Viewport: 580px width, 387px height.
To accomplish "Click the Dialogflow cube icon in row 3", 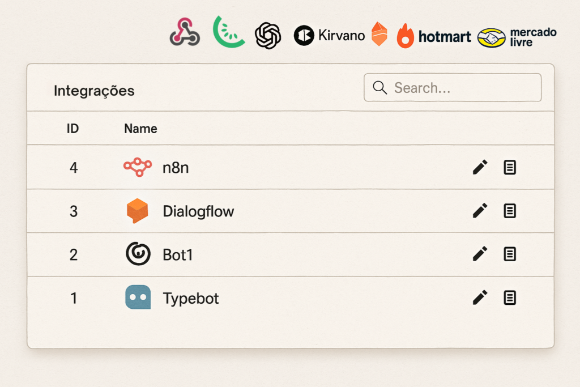I will [137, 211].
